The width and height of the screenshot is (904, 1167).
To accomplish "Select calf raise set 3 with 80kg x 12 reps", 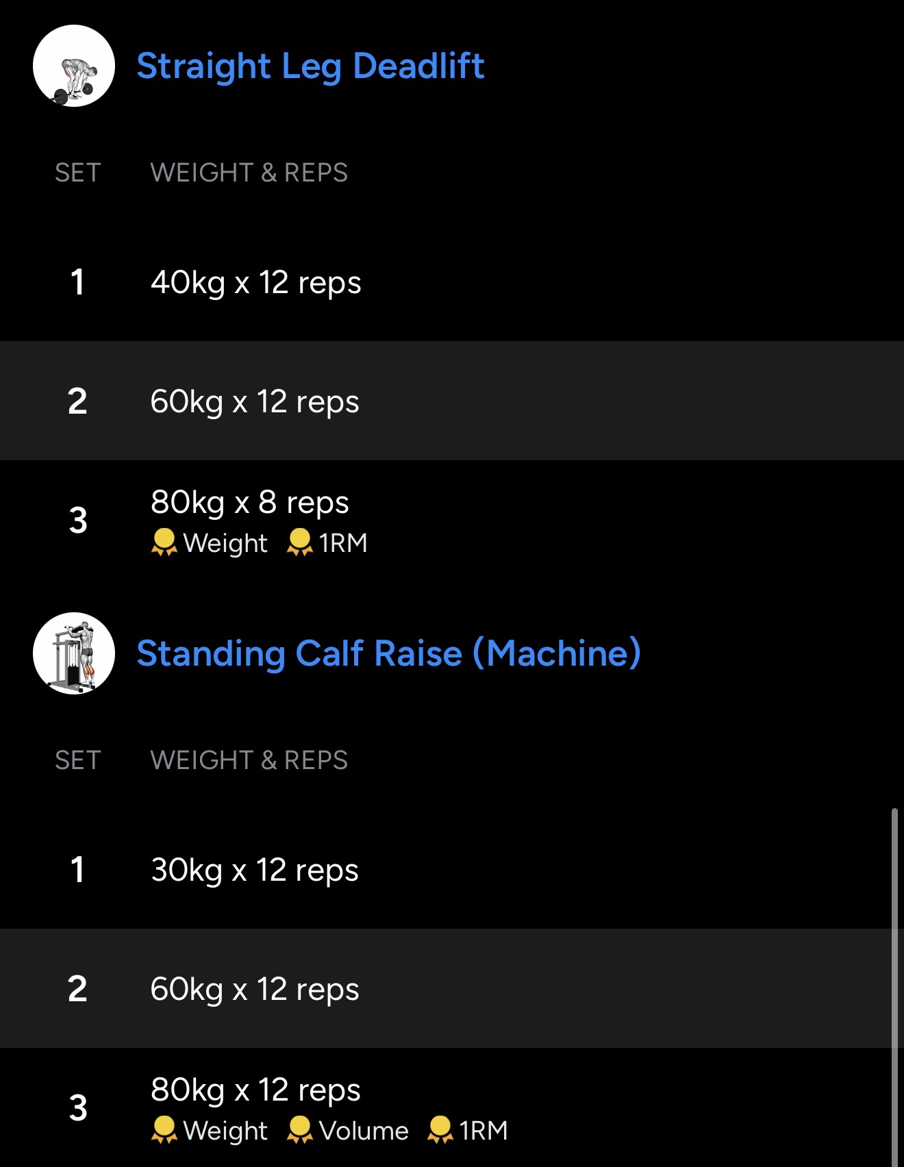I will tap(255, 1090).
